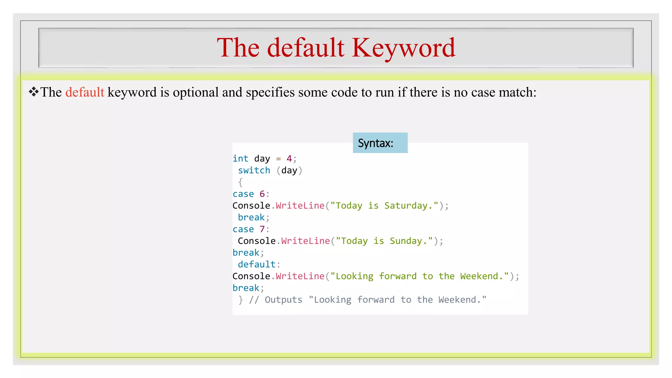
Task: Click '(day)' in the switch statement
Action: coord(289,171)
